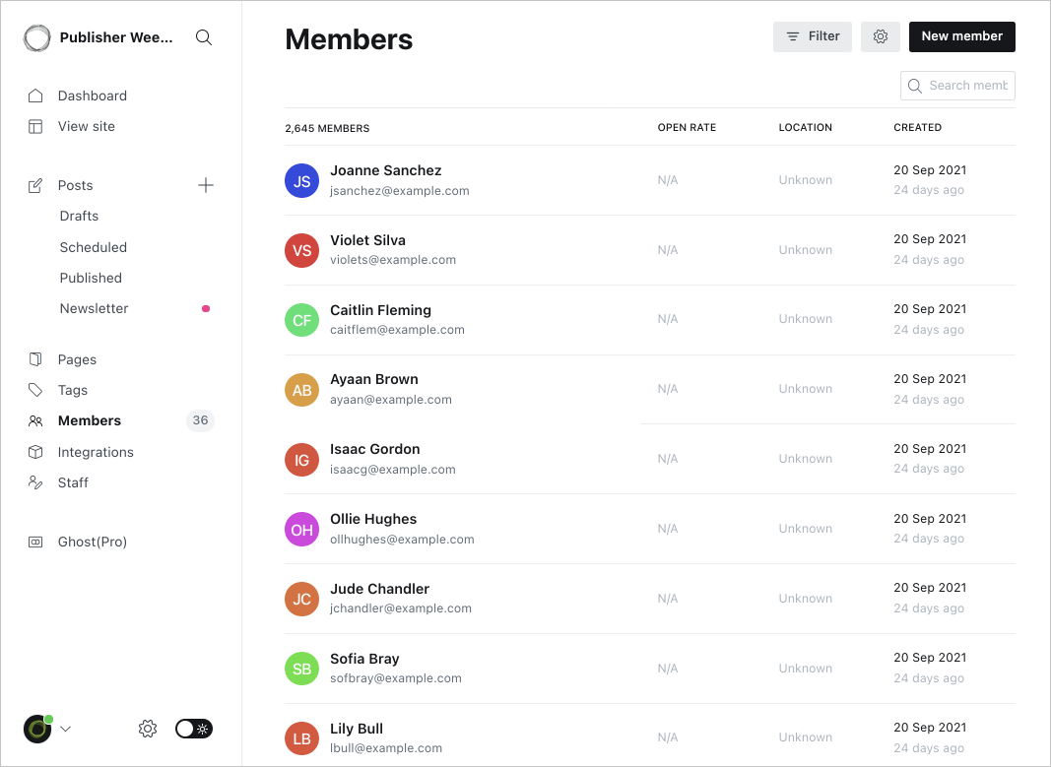
Task: Open the Integrations puzzle icon
Action: click(x=34, y=452)
